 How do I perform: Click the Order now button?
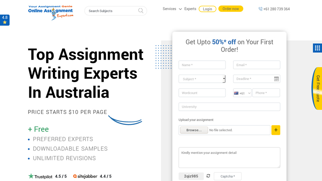coord(231,9)
